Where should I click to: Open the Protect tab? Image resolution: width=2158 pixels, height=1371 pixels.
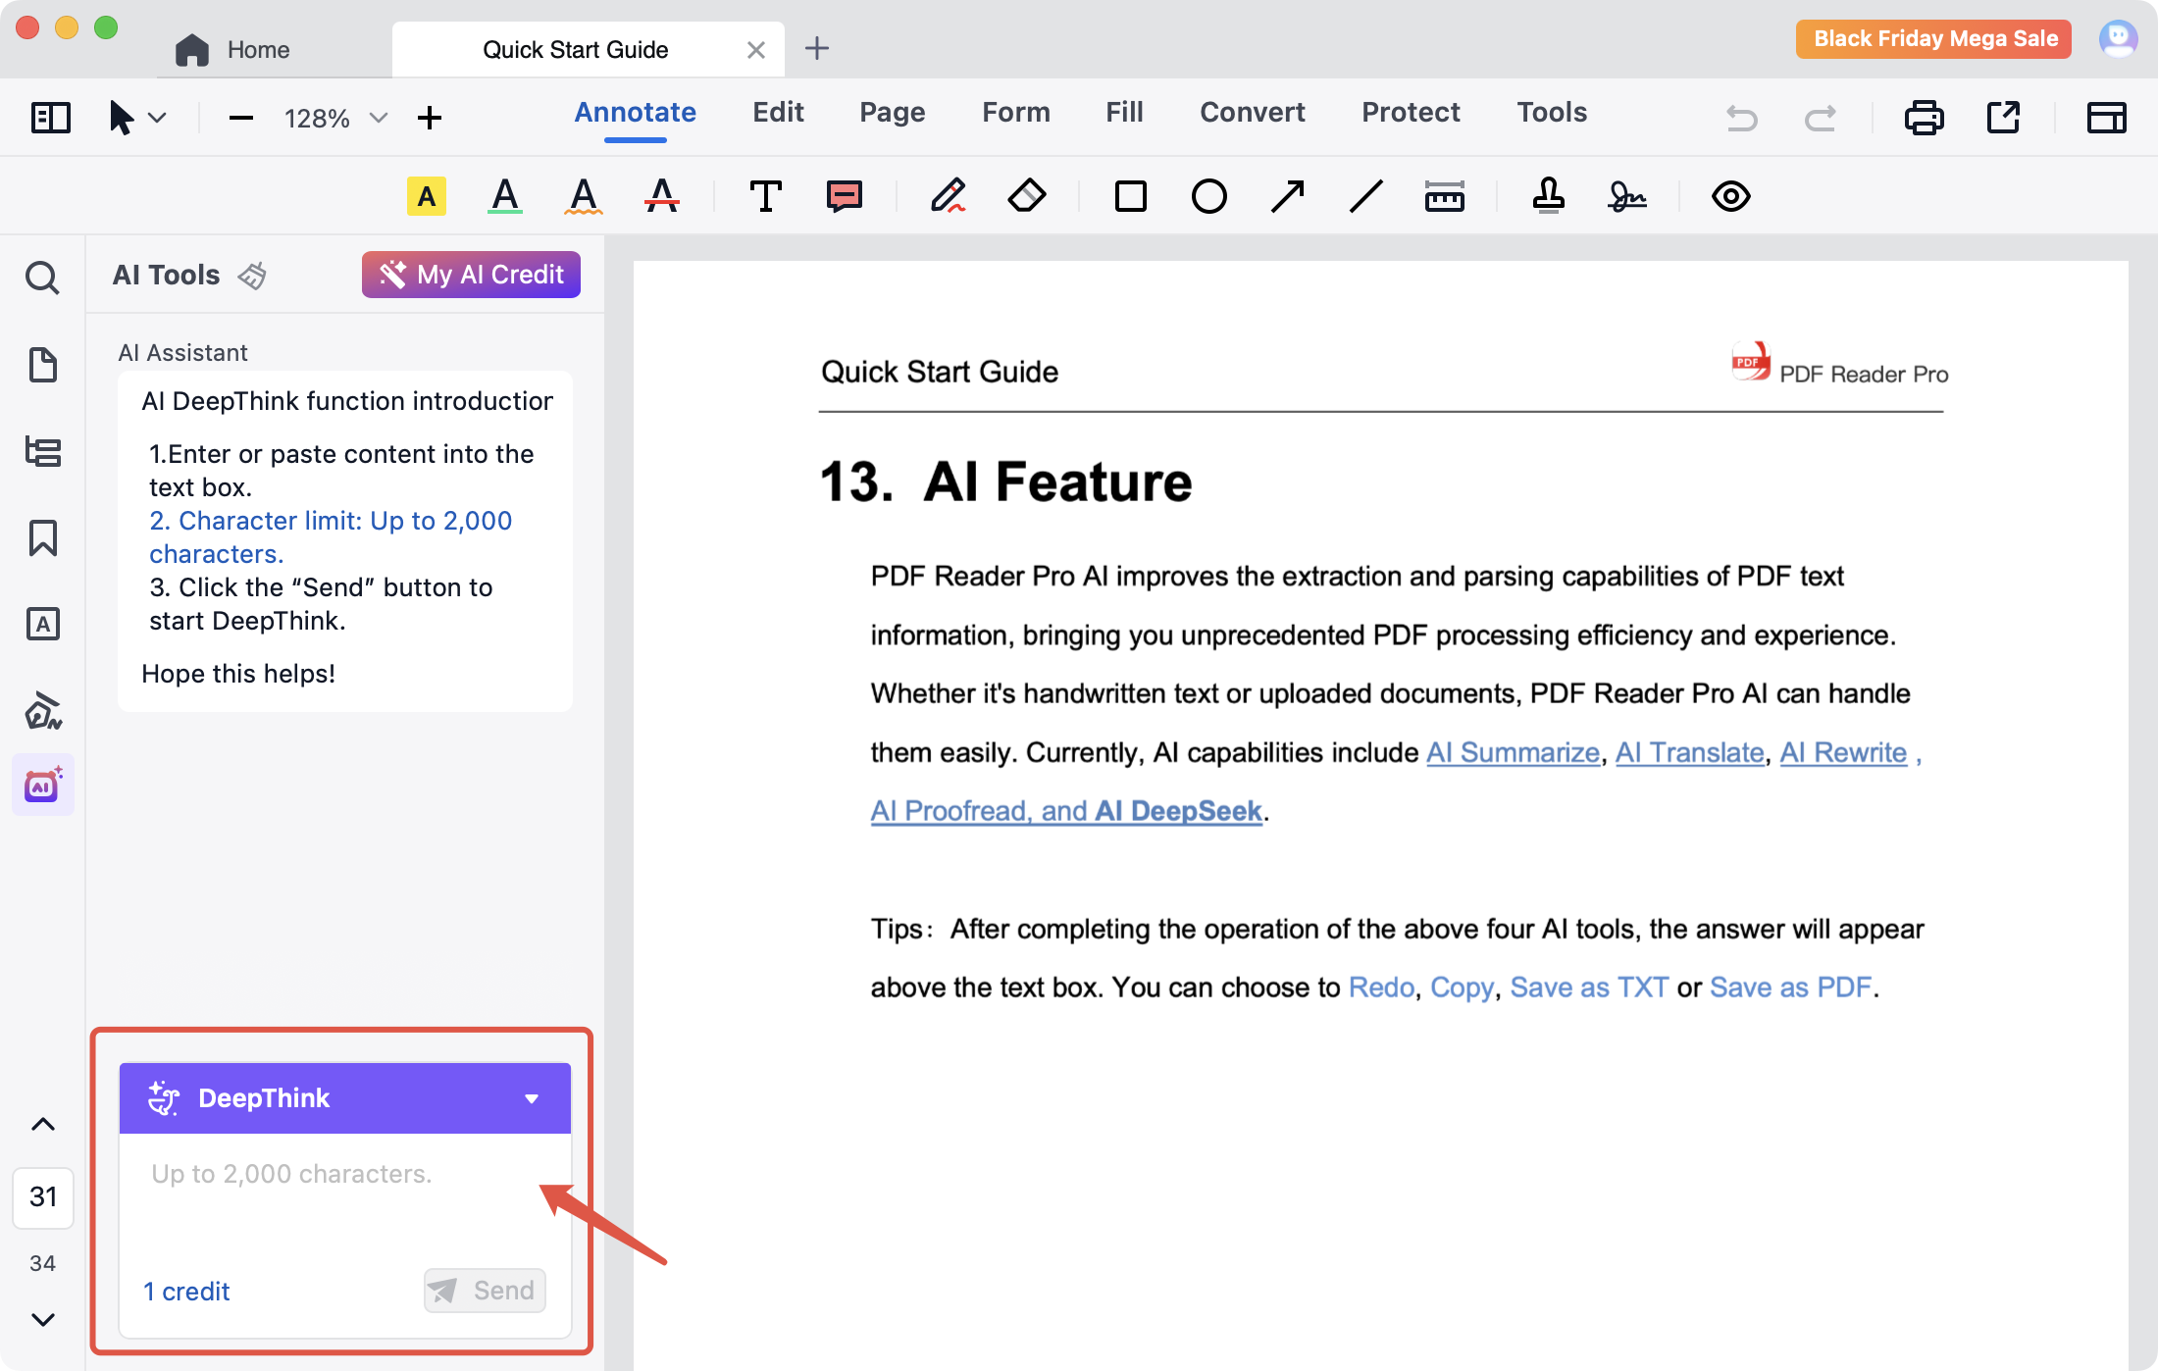click(1410, 112)
